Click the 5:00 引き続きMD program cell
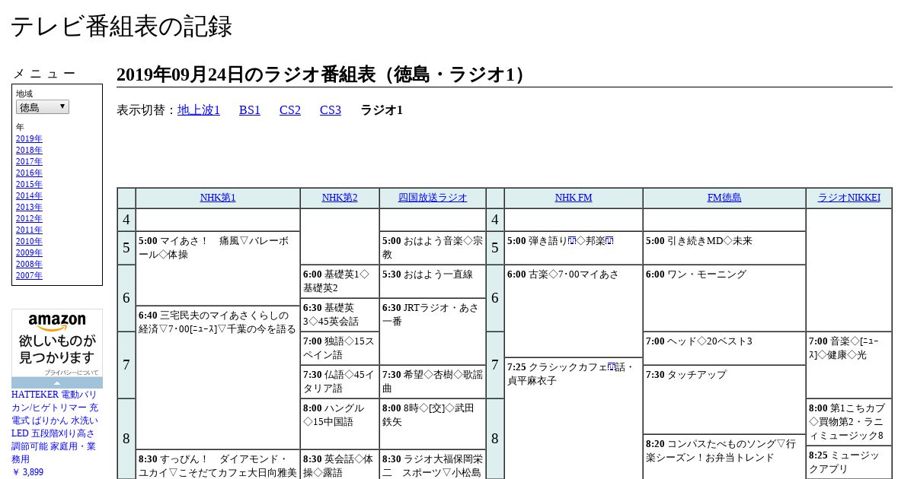Screen dimensions: 914x479 pyautogui.click(x=724, y=248)
